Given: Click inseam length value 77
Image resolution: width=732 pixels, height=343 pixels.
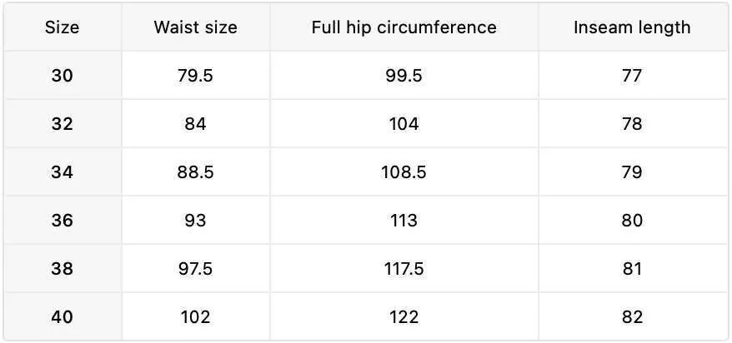Looking at the screenshot, I should (x=632, y=76).
